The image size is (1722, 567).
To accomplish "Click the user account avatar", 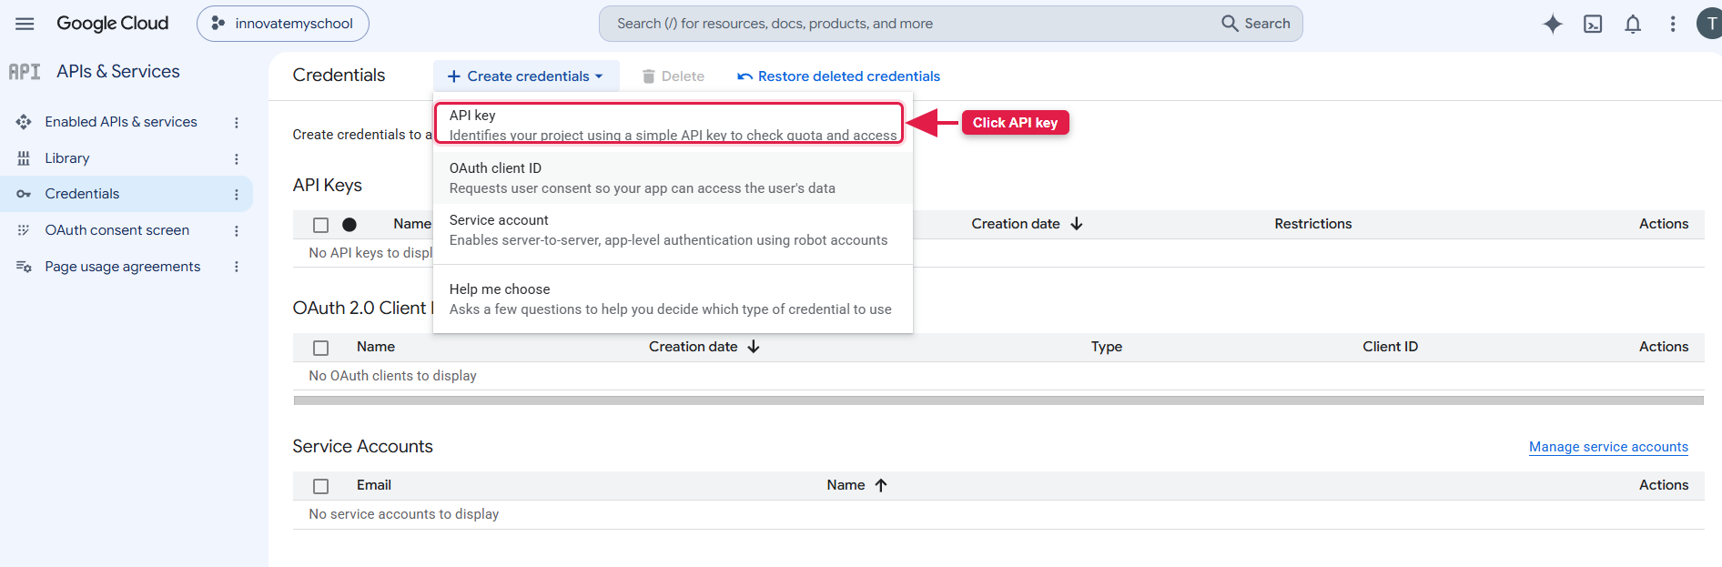I will click(x=1709, y=24).
